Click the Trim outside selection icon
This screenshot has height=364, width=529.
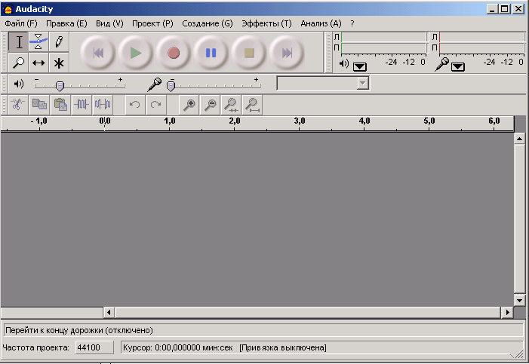(82, 105)
